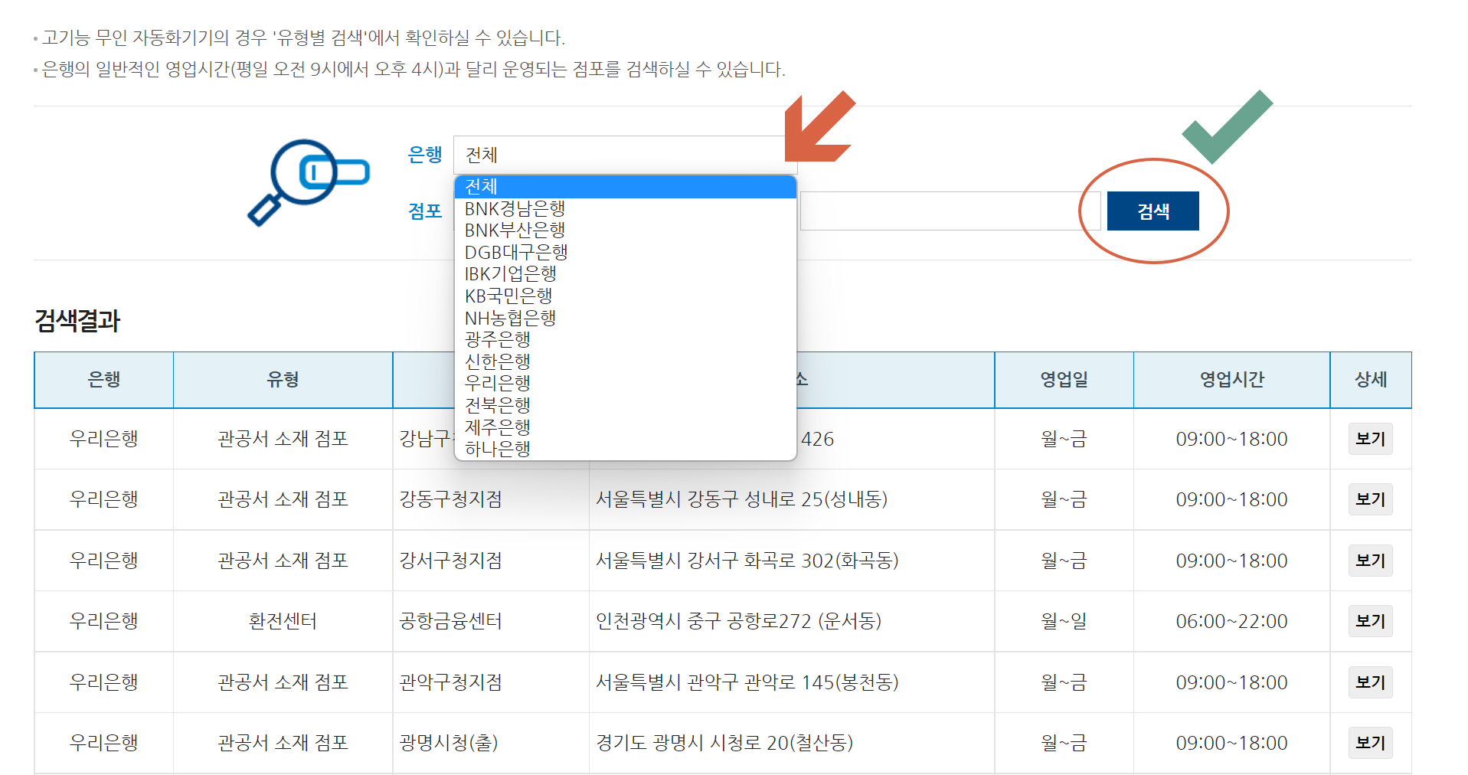Select 전체 in the bank list
Screen dimensions: 1468x775
[625, 187]
